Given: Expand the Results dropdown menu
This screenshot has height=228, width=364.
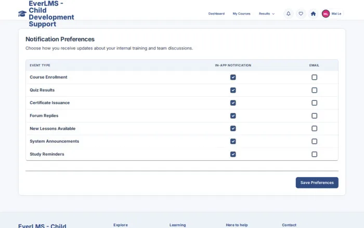Looking at the screenshot, I should pos(267,14).
